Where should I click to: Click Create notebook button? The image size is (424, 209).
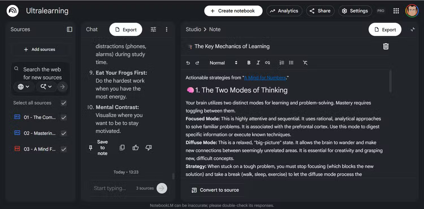pos(233,11)
